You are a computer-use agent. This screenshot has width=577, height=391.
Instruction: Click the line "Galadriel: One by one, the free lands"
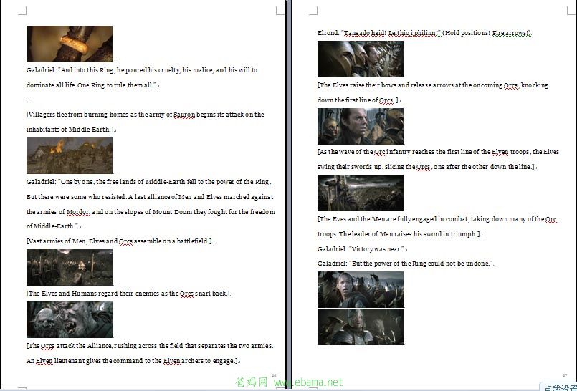[x=148, y=182]
